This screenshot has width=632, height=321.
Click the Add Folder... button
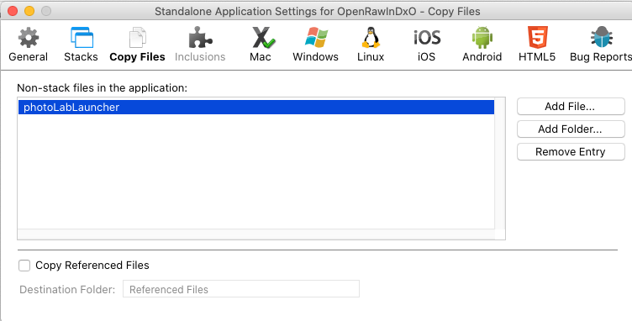[x=571, y=129]
